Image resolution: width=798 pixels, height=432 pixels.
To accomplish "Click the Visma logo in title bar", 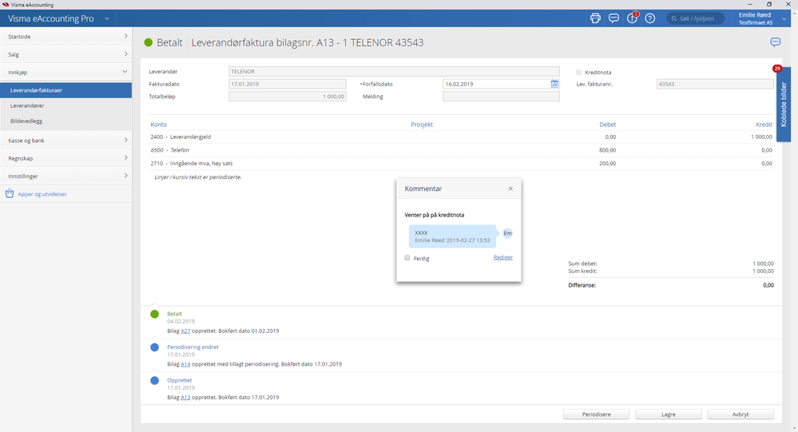I will (6, 5).
